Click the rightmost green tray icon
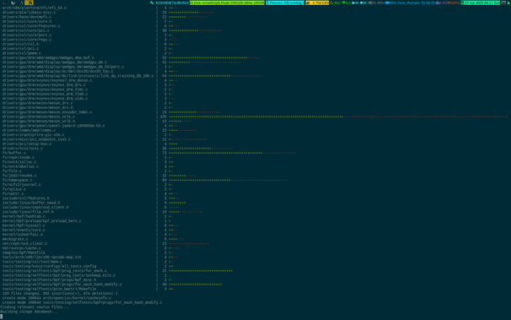This screenshot has width=511, height=320. pos(508,3)
